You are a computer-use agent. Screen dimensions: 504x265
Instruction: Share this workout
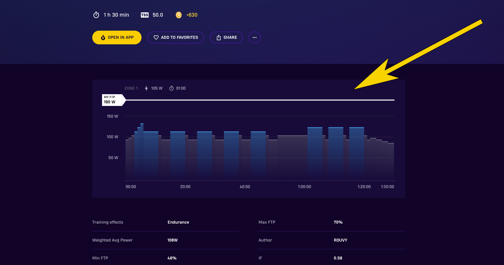tap(226, 37)
